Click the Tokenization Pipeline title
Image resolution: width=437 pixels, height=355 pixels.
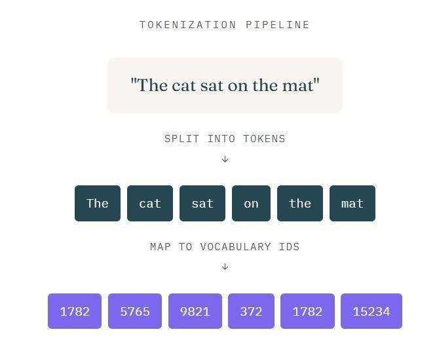225,25
